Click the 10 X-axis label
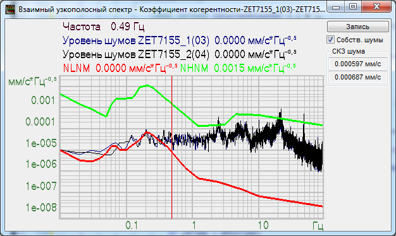Screen dimensions: 396x236 click(263, 225)
